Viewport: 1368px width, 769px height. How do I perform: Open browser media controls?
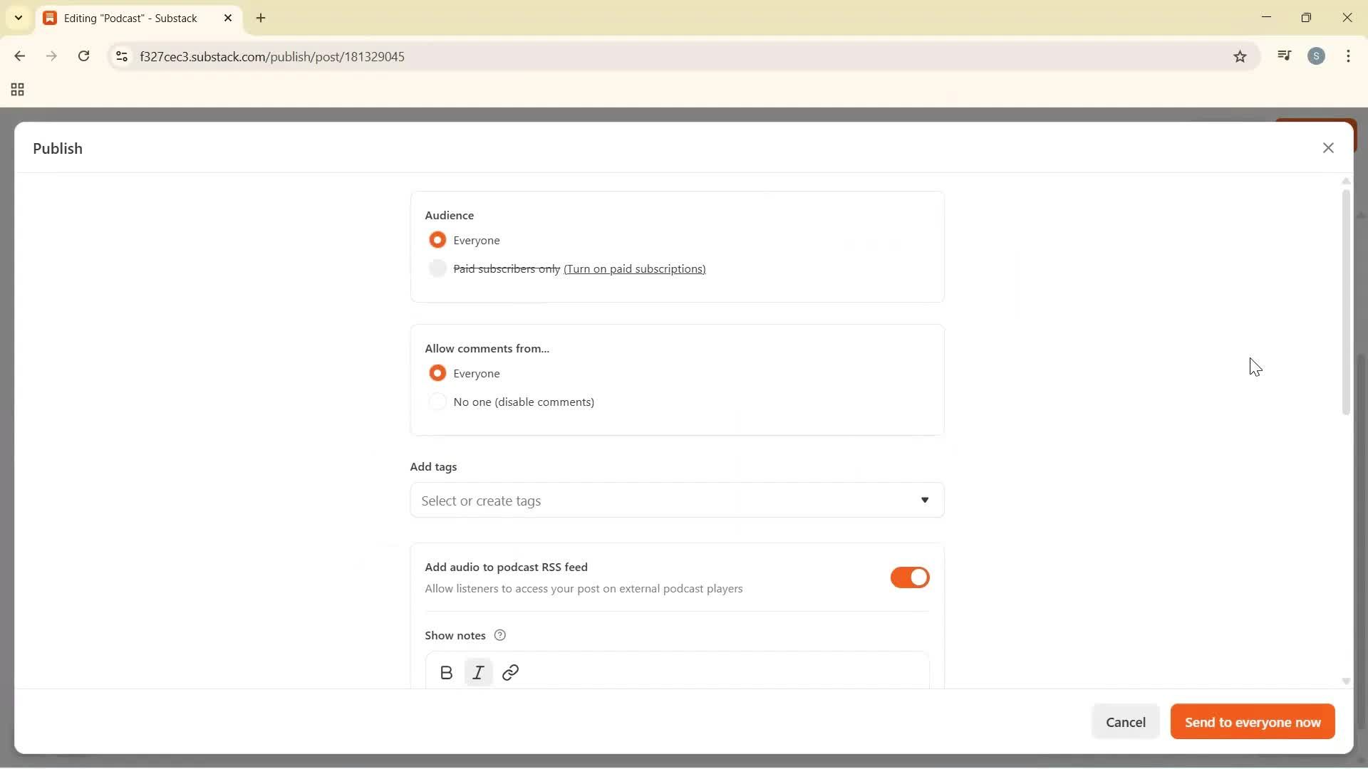pyautogui.click(x=1284, y=56)
